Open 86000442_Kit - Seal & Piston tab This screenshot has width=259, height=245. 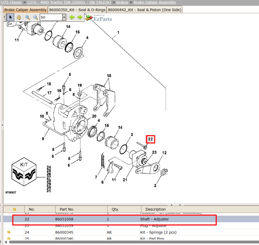coord(145,10)
